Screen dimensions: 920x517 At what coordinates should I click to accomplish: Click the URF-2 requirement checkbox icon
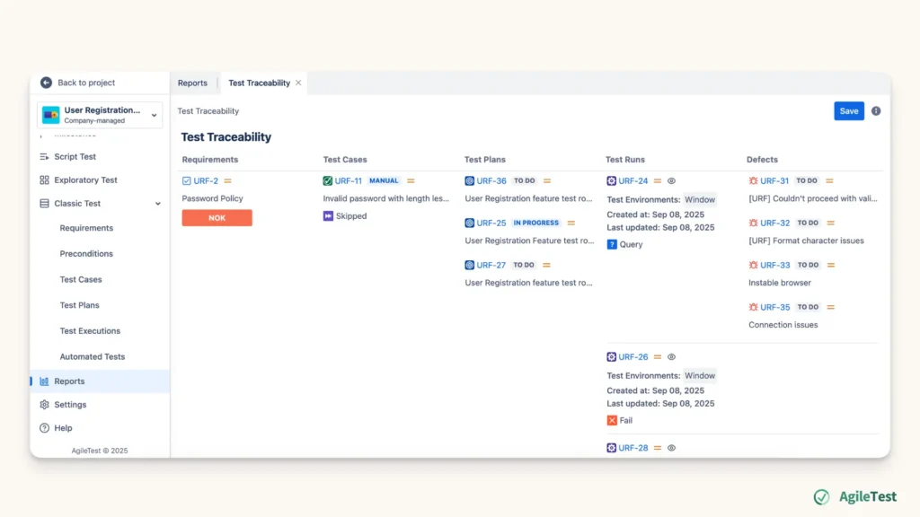coord(187,181)
